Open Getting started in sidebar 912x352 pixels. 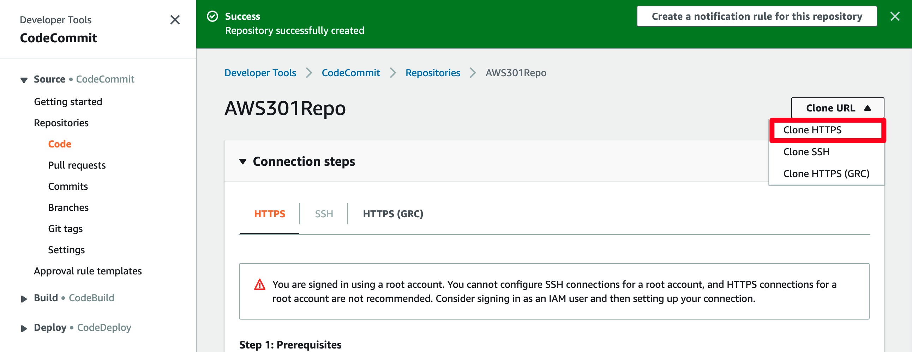click(68, 102)
